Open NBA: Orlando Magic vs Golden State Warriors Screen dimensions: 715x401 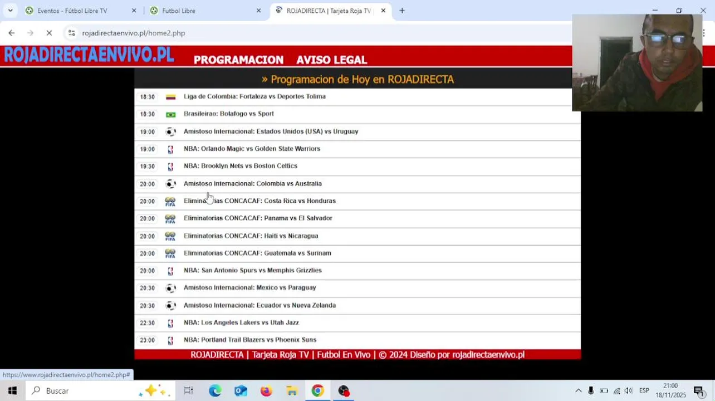click(252, 149)
